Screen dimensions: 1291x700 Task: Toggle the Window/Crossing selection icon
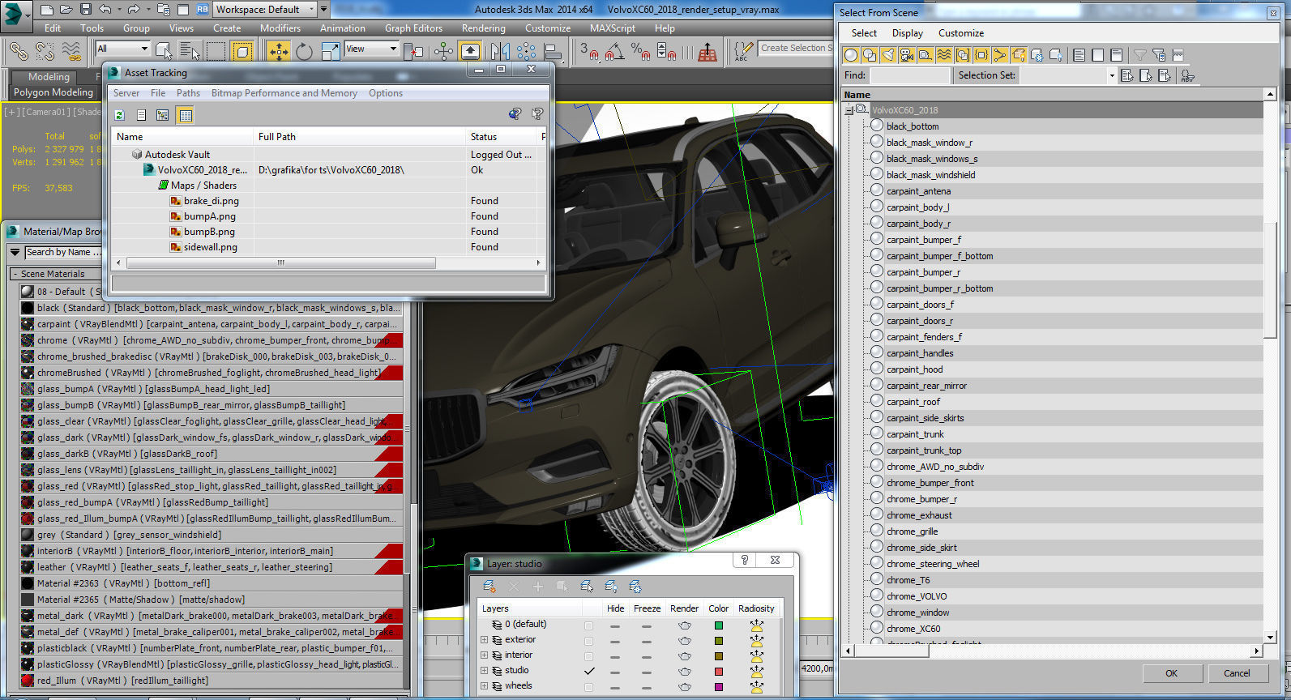242,52
